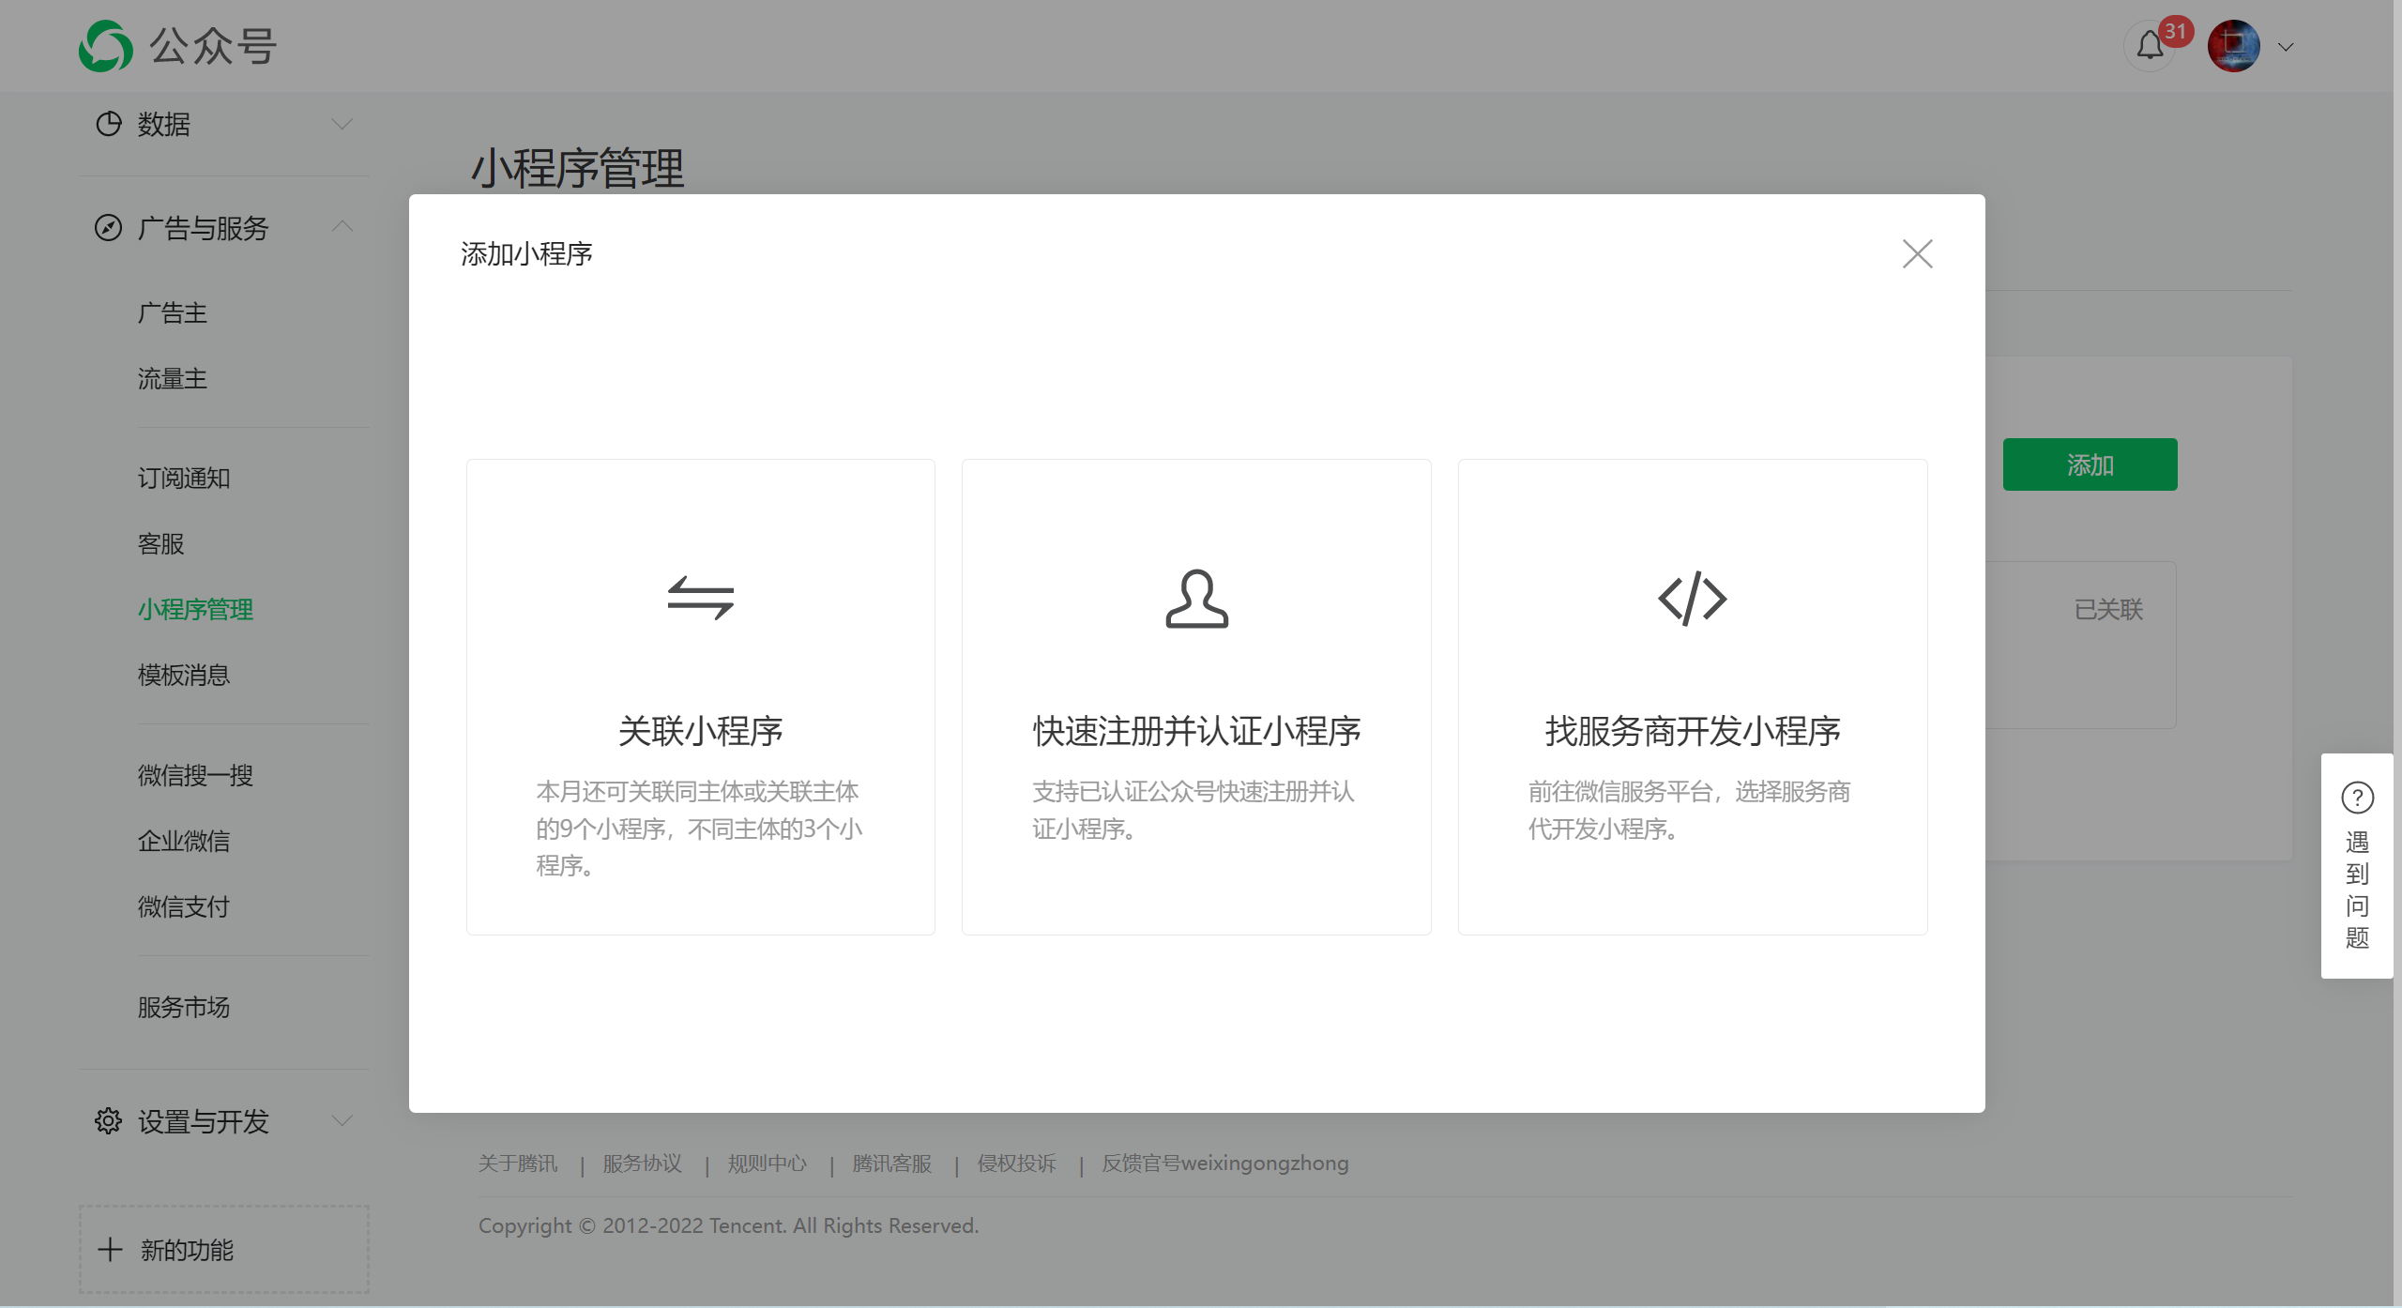The height and width of the screenshot is (1308, 2402).
Task: Click the code brackets icon for 服务商
Action: click(x=1692, y=599)
